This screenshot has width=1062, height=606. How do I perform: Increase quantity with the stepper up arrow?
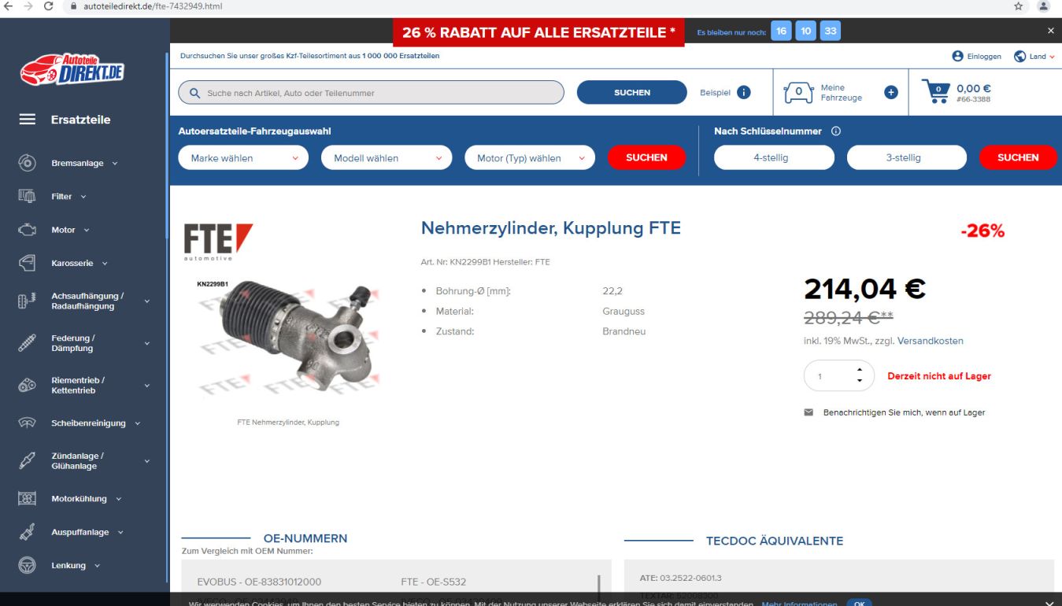859,371
